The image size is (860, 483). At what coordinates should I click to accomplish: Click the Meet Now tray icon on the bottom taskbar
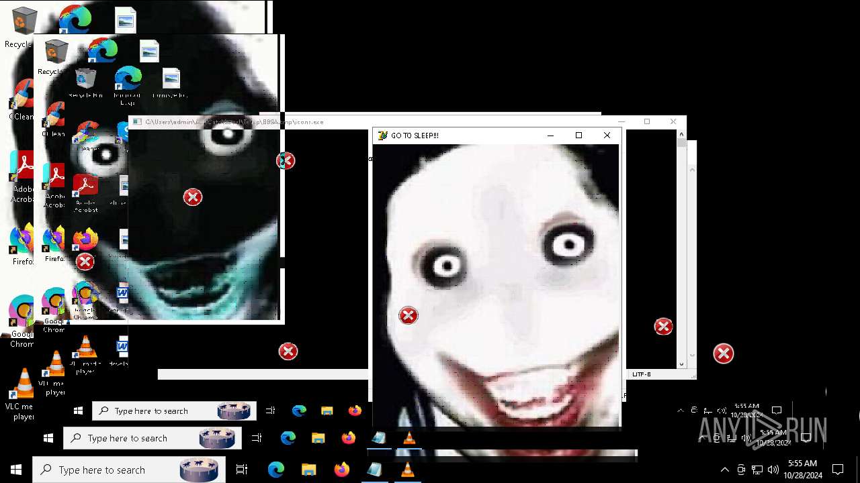(741, 470)
